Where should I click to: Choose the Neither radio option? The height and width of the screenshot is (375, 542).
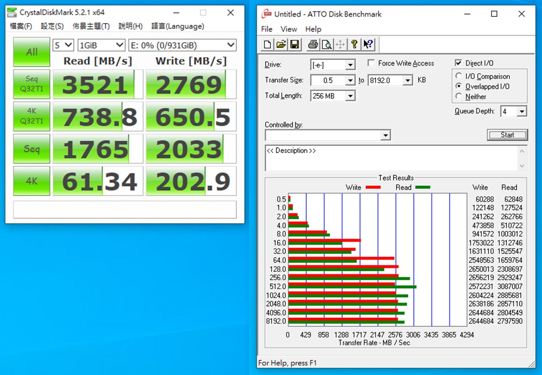(x=458, y=96)
